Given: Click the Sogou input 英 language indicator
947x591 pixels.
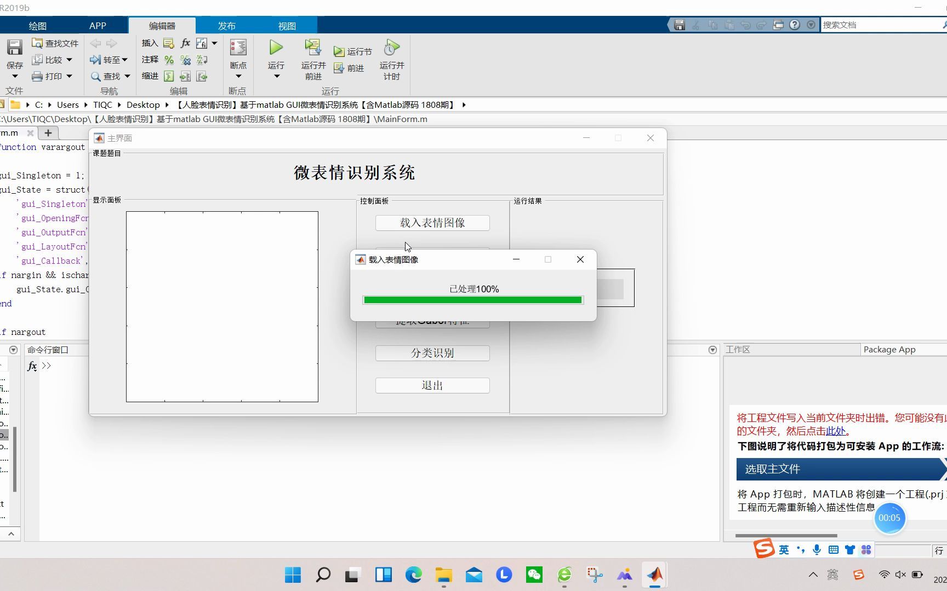Looking at the screenshot, I should point(784,549).
